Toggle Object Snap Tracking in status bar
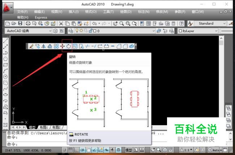Image resolution: width=235 pixels, height=155 pixels. tap(94, 150)
